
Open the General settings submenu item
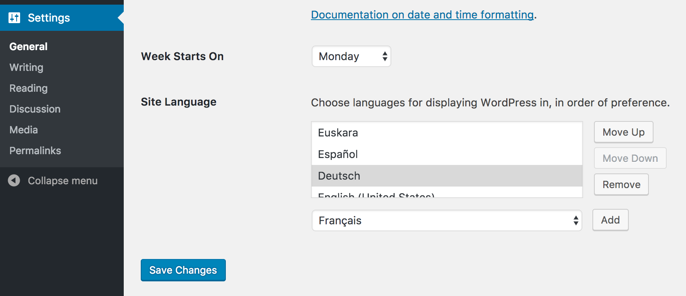pyautogui.click(x=28, y=47)
